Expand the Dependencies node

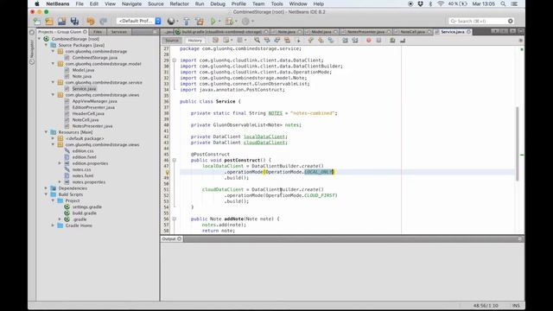[x=46, y=188]
